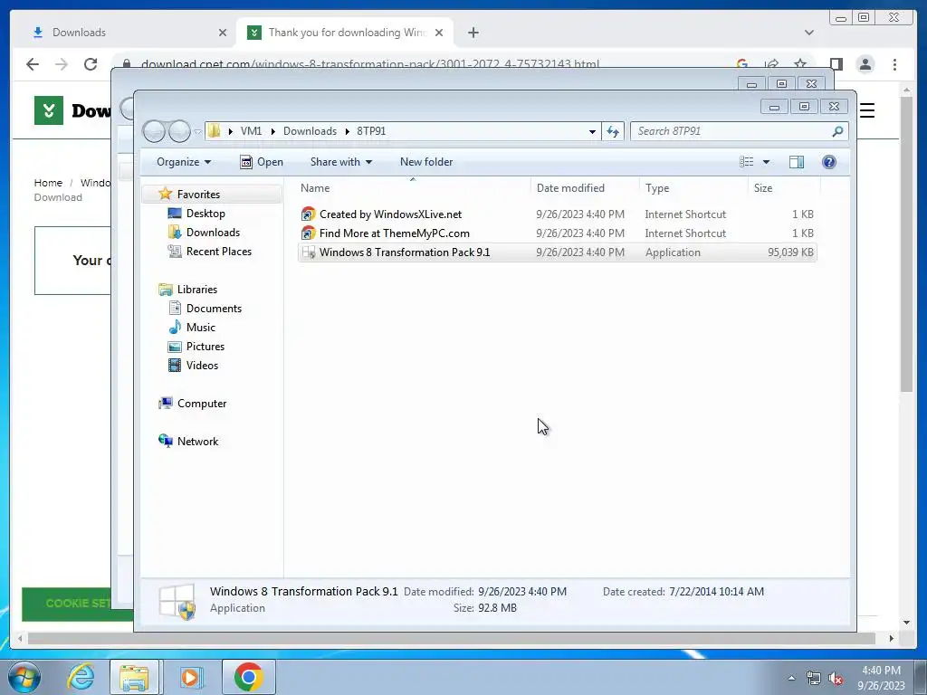927x695 pixels.
Task: Show hidden tray icons arrow
Action: click(791, 679)
